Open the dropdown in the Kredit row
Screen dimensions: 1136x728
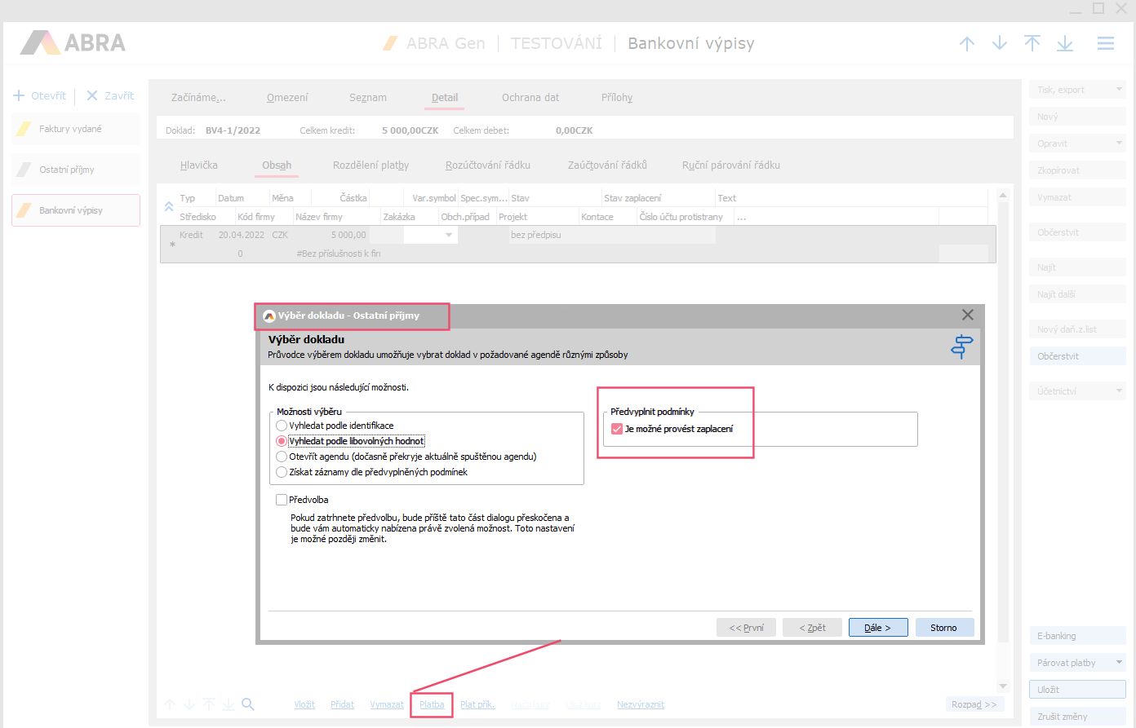click(449, 235)
